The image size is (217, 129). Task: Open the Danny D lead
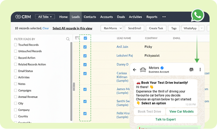pyautogui.click(x=123, y=64)
